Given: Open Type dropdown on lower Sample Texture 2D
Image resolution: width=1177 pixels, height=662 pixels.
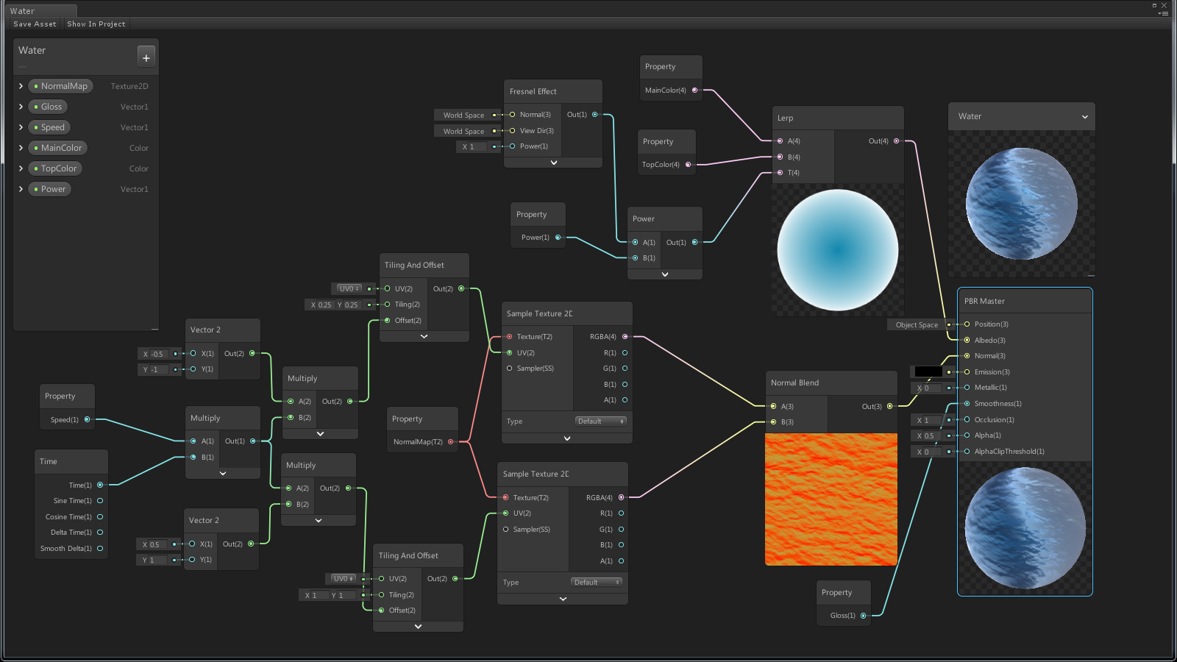Looking at the screenshot, I should click(x=597, y=583).
